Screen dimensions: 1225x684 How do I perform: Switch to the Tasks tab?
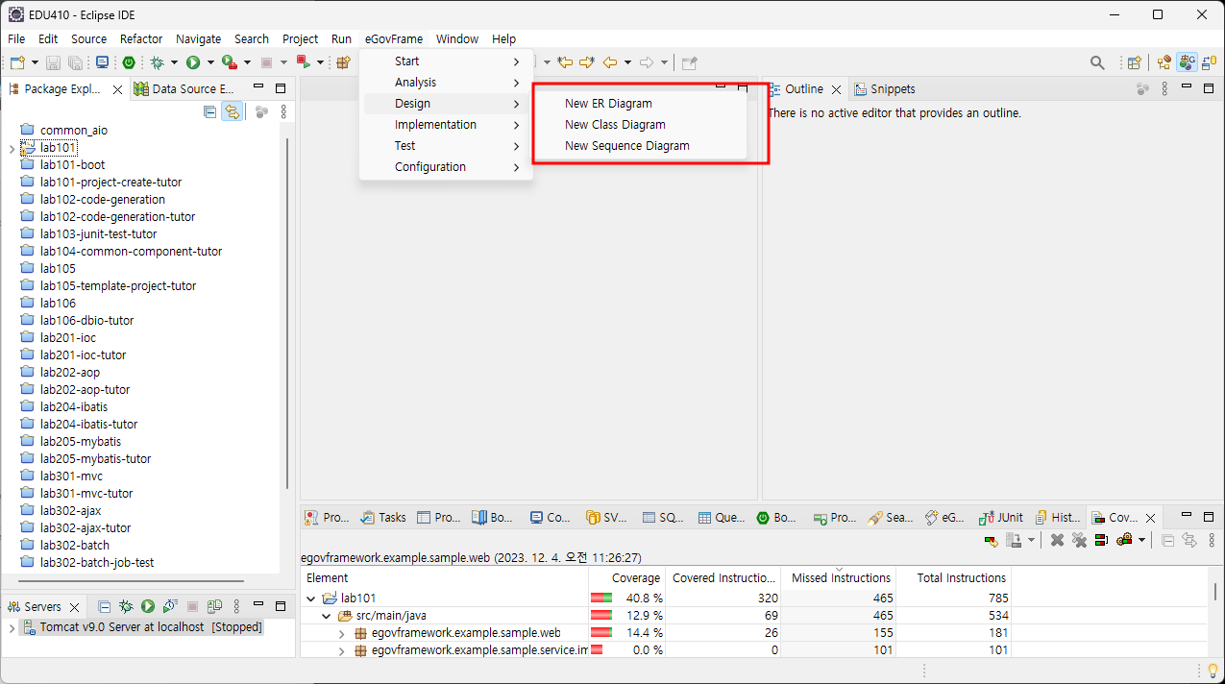(x=383, y=517)
